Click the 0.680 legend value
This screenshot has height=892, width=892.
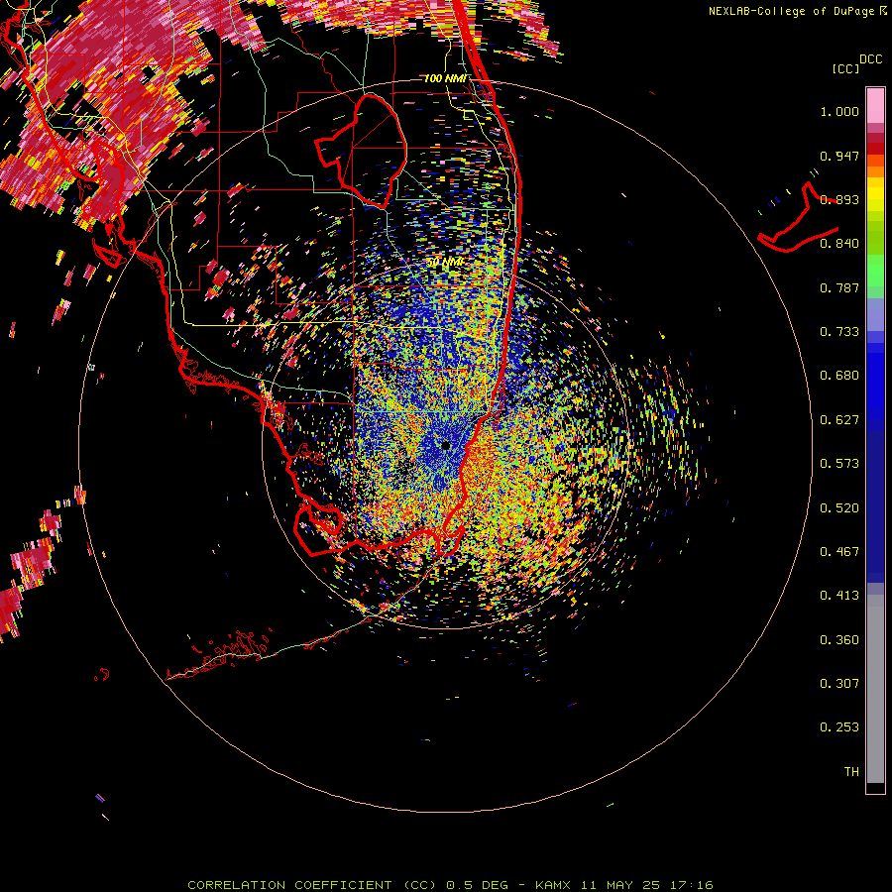(x=839, y=376)
